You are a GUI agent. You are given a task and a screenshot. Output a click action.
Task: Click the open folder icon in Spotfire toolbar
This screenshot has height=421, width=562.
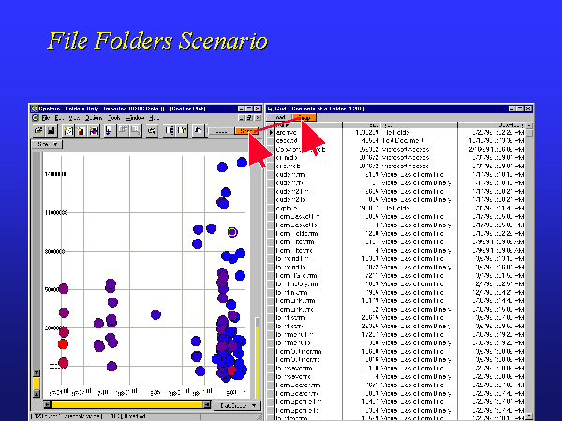tap(38, 131)
